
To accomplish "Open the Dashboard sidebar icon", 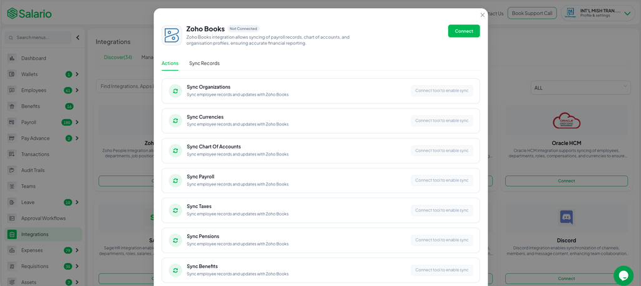I will pos(12,58).
